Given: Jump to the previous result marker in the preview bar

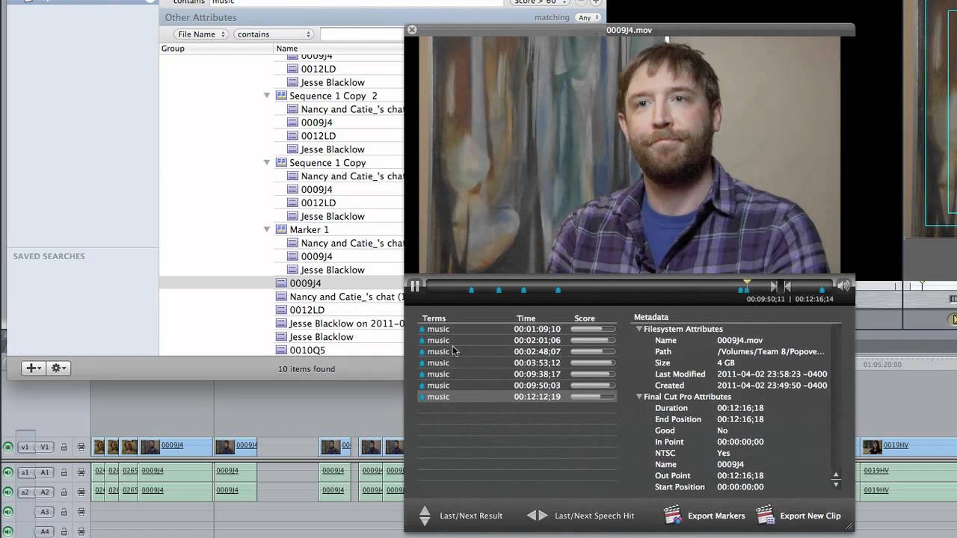Looking at the screenshot, I should (x=787, y=286).
